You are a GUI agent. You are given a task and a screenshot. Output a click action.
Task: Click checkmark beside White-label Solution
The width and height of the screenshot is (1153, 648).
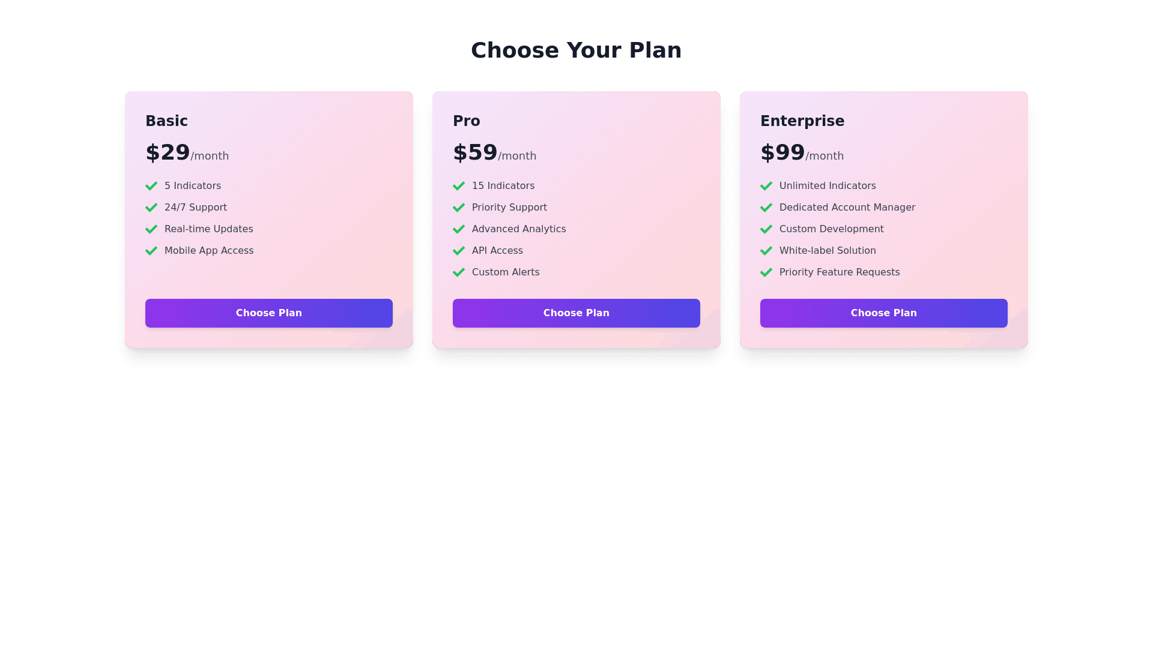click(x=766, y=251)
